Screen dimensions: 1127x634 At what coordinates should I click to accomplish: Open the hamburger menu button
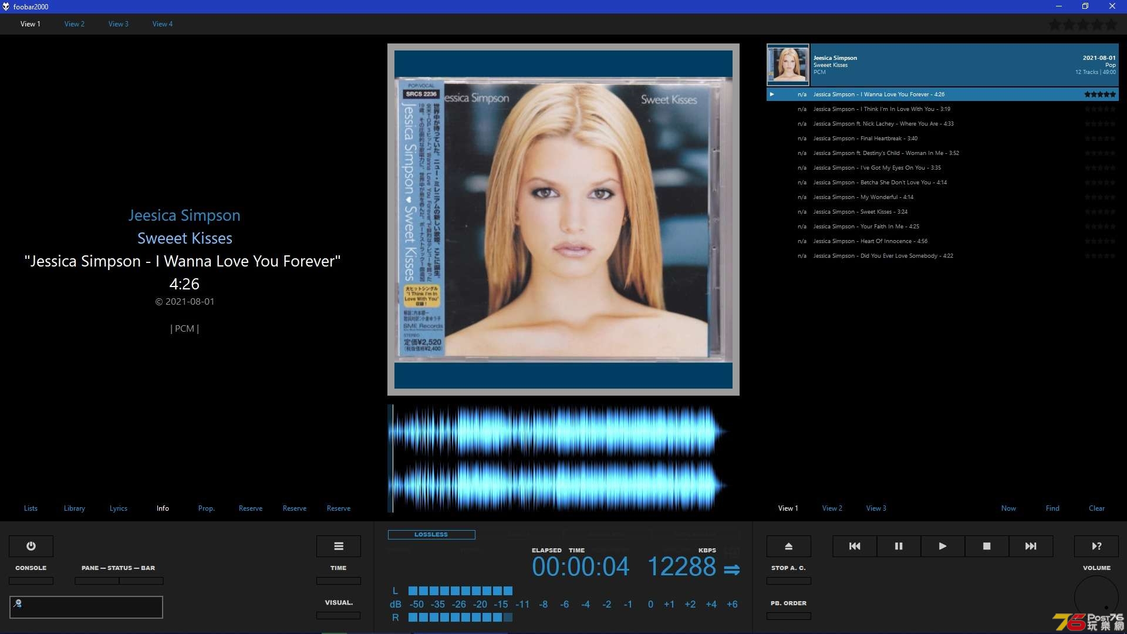click(339, 546)
